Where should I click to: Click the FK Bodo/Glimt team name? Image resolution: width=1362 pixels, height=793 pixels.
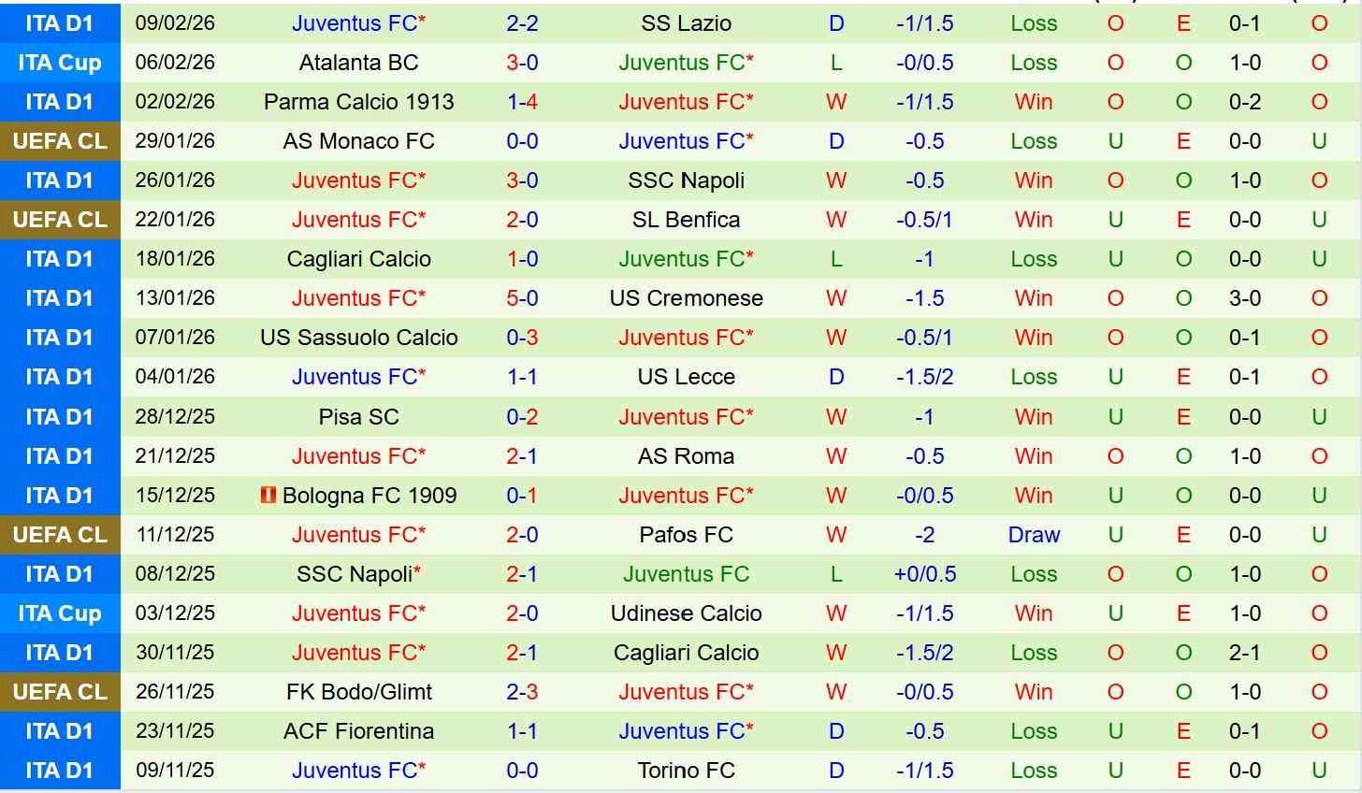358,692
